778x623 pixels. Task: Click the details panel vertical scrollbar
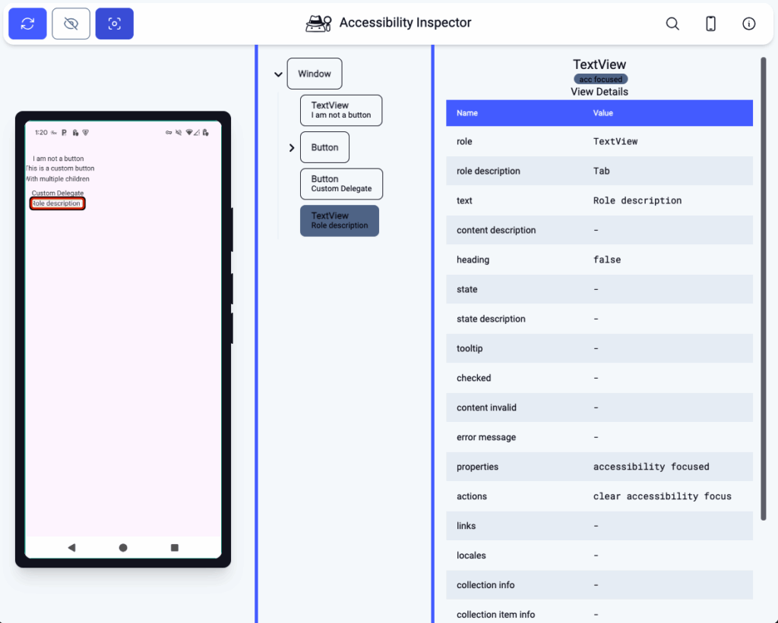tap(764, 288)
